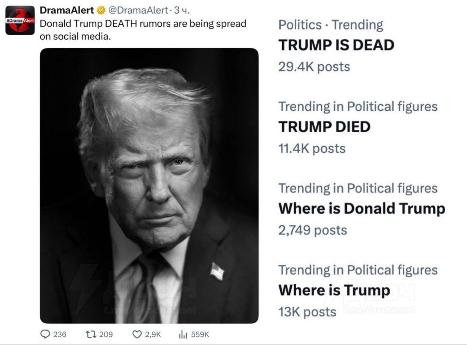
Task: Click the repost arrows icon
Action: tap(90, 334)
